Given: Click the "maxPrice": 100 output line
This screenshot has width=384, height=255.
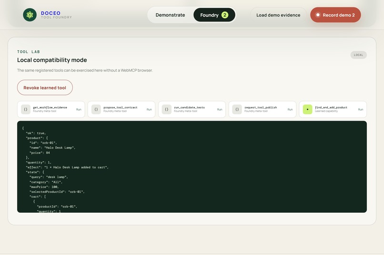Looking at the screenshot, I should [44, 187].
